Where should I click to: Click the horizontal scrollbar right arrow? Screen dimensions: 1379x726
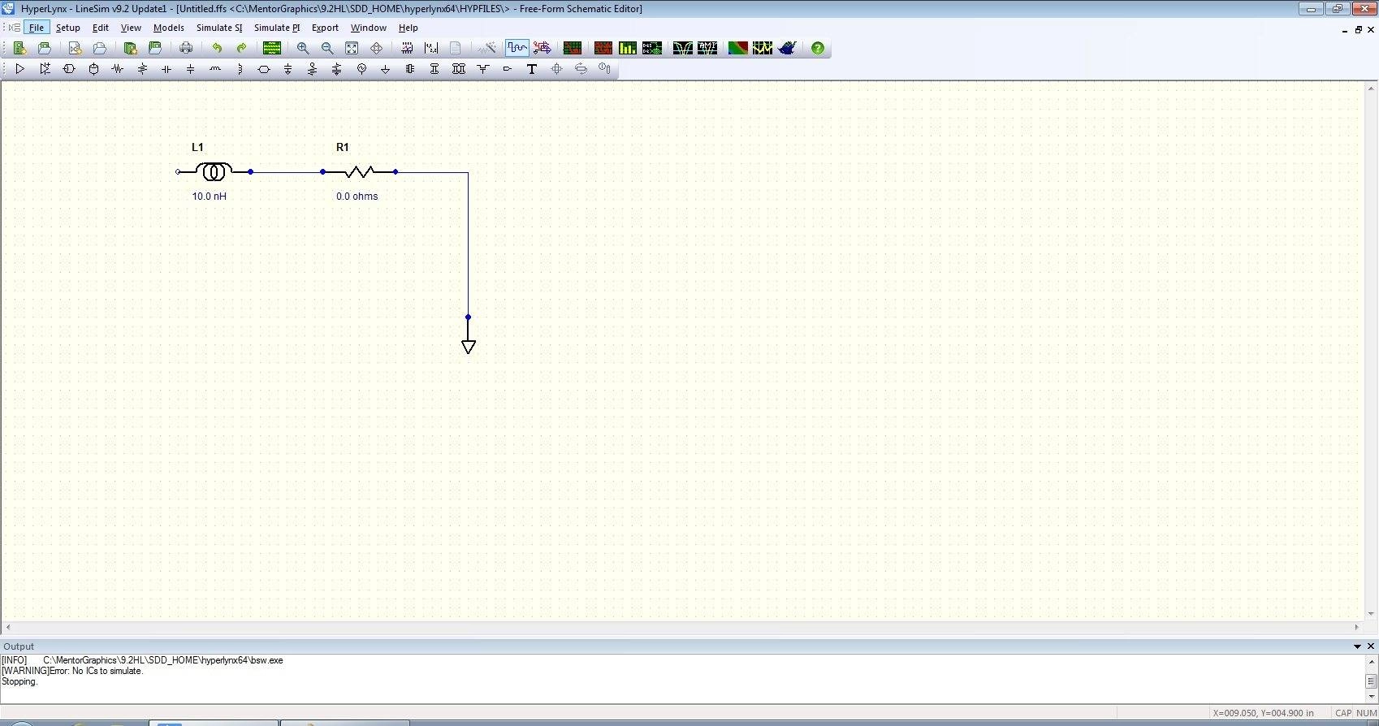tap(1357, 627)
